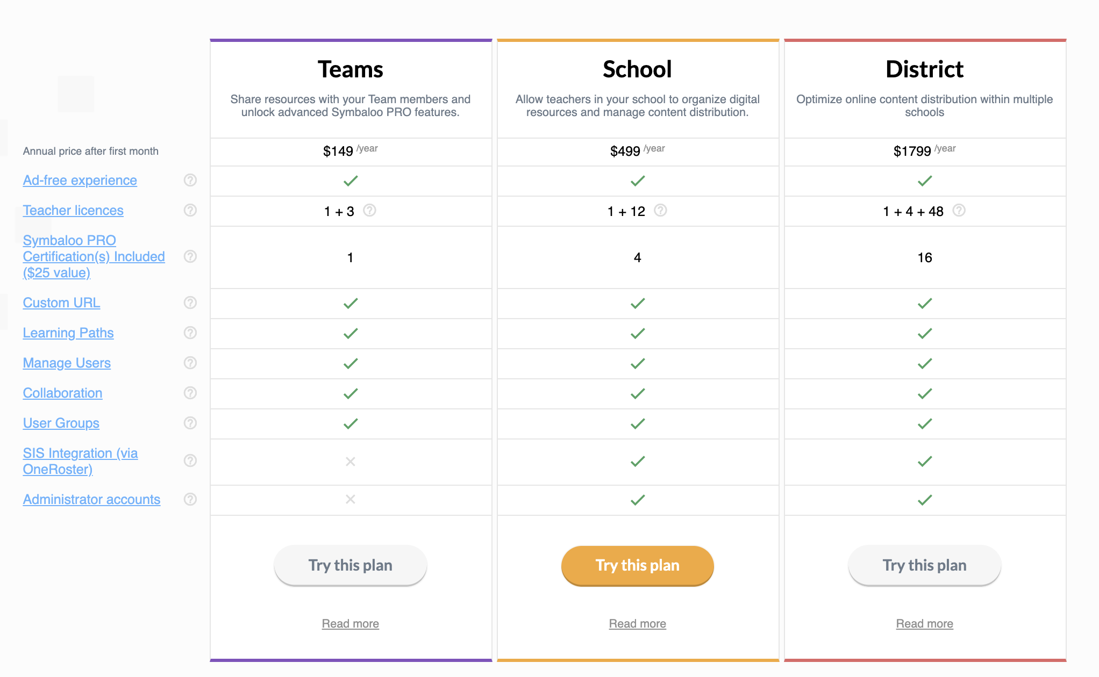Open help icon beside Administrator accounts
Image resolution: width=1099 pixels, height=677 pixels.
tap(190, 499)
